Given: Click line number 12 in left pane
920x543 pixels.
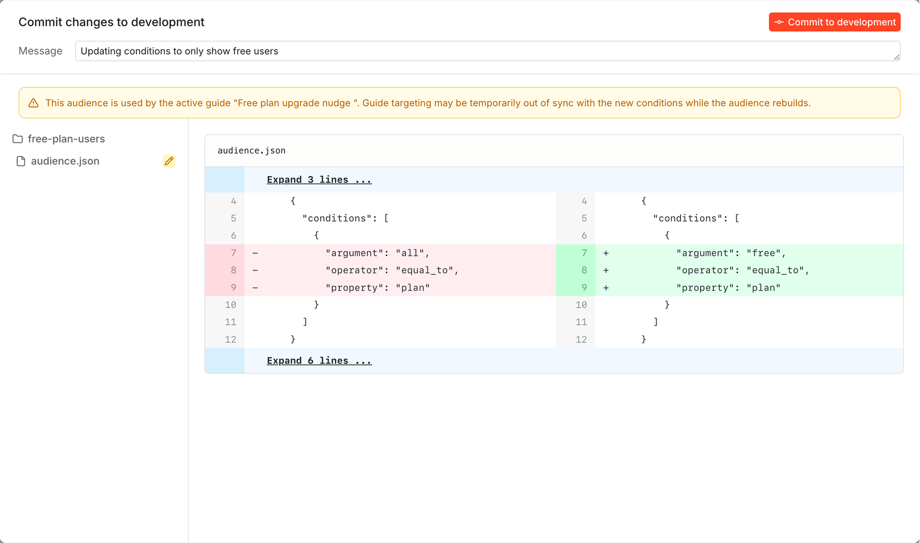Looking at the screenshot, I should 230,339.
